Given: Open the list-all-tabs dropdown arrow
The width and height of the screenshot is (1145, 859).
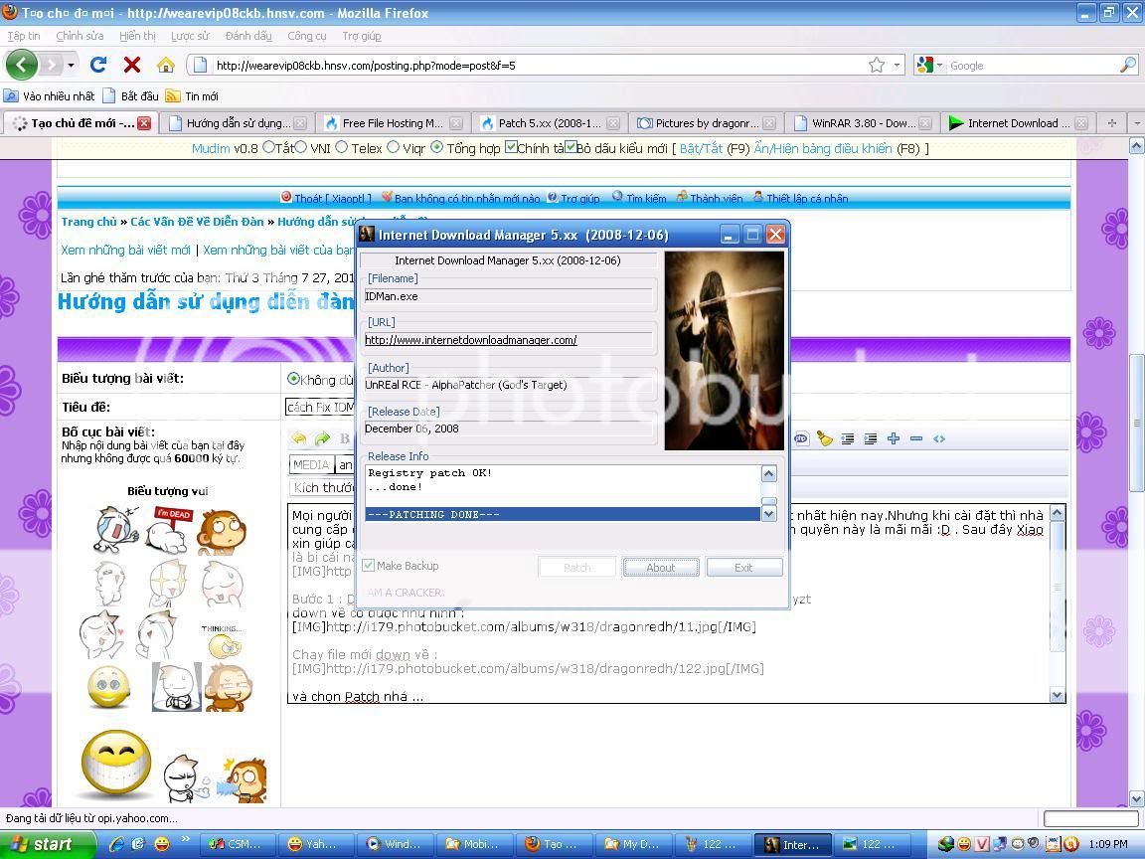Looking at the screenshot, I should click(x=1136, y=122).
